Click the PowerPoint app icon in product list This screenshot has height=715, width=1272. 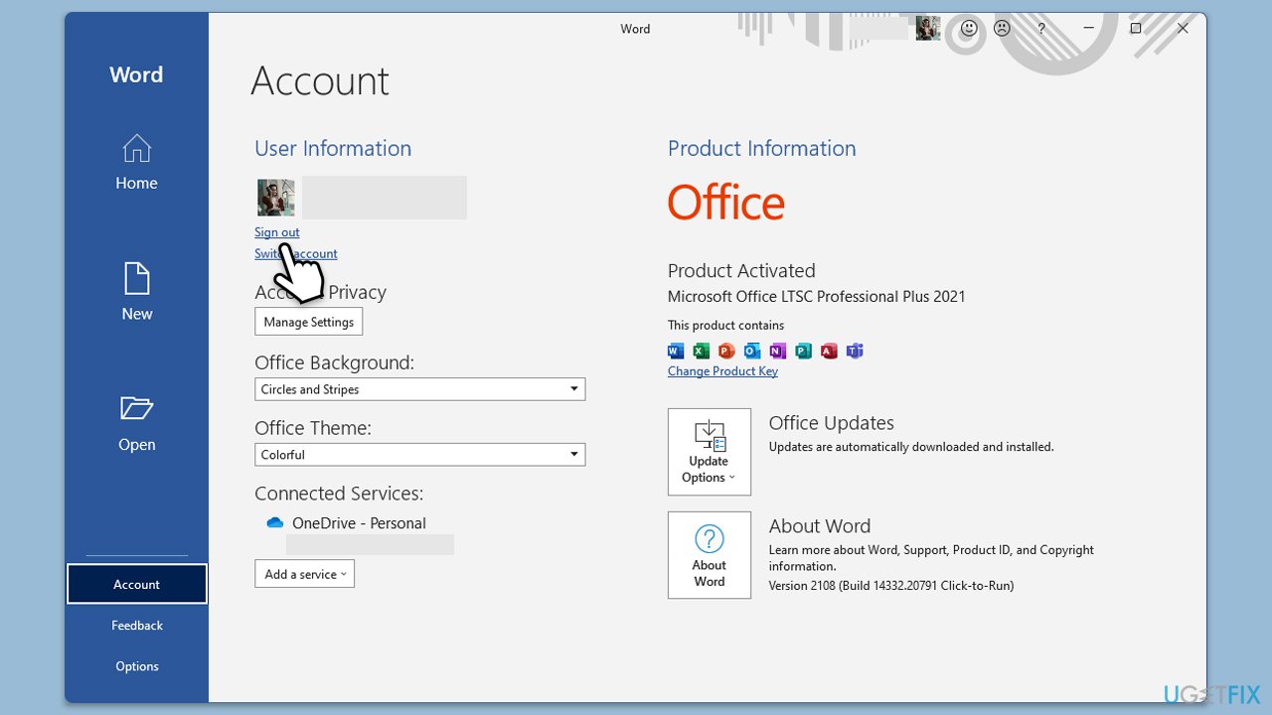726,351
